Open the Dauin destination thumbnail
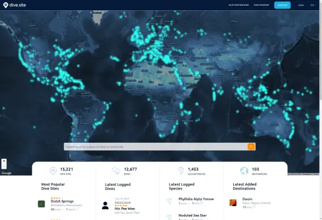 233,203
